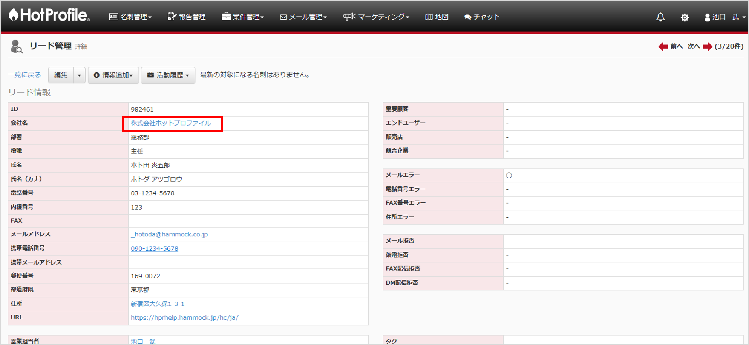Open the メール管理 menu
This screenshot has height=345, width=749.
pyautogui.click(x=303, y=17)
